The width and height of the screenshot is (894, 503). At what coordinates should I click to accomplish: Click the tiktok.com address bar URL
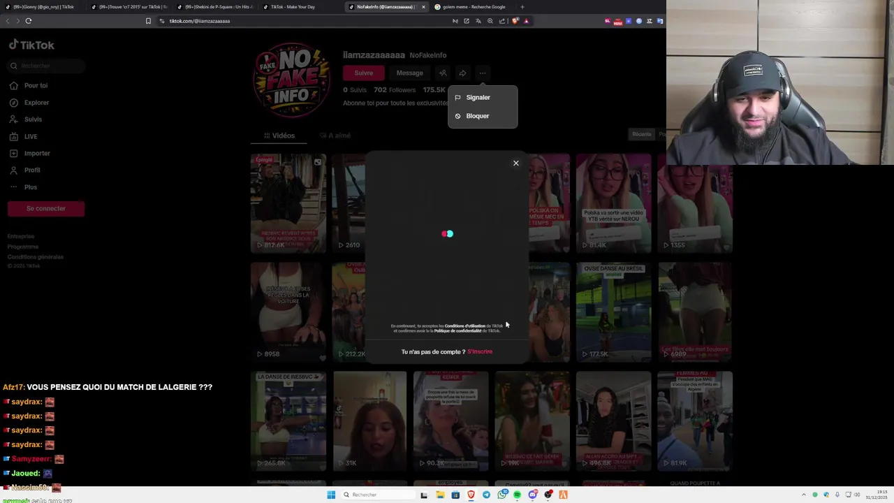pyautogui.click(x=200, y=21)
